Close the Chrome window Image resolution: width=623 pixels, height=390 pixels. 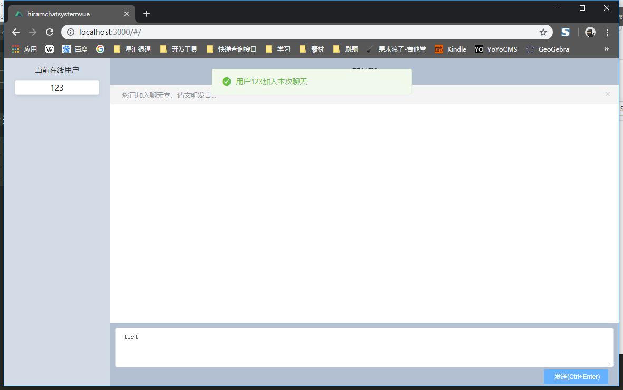pos(607,8)
